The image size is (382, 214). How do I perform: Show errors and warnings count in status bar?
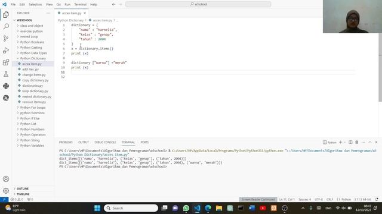click(17, 200)
